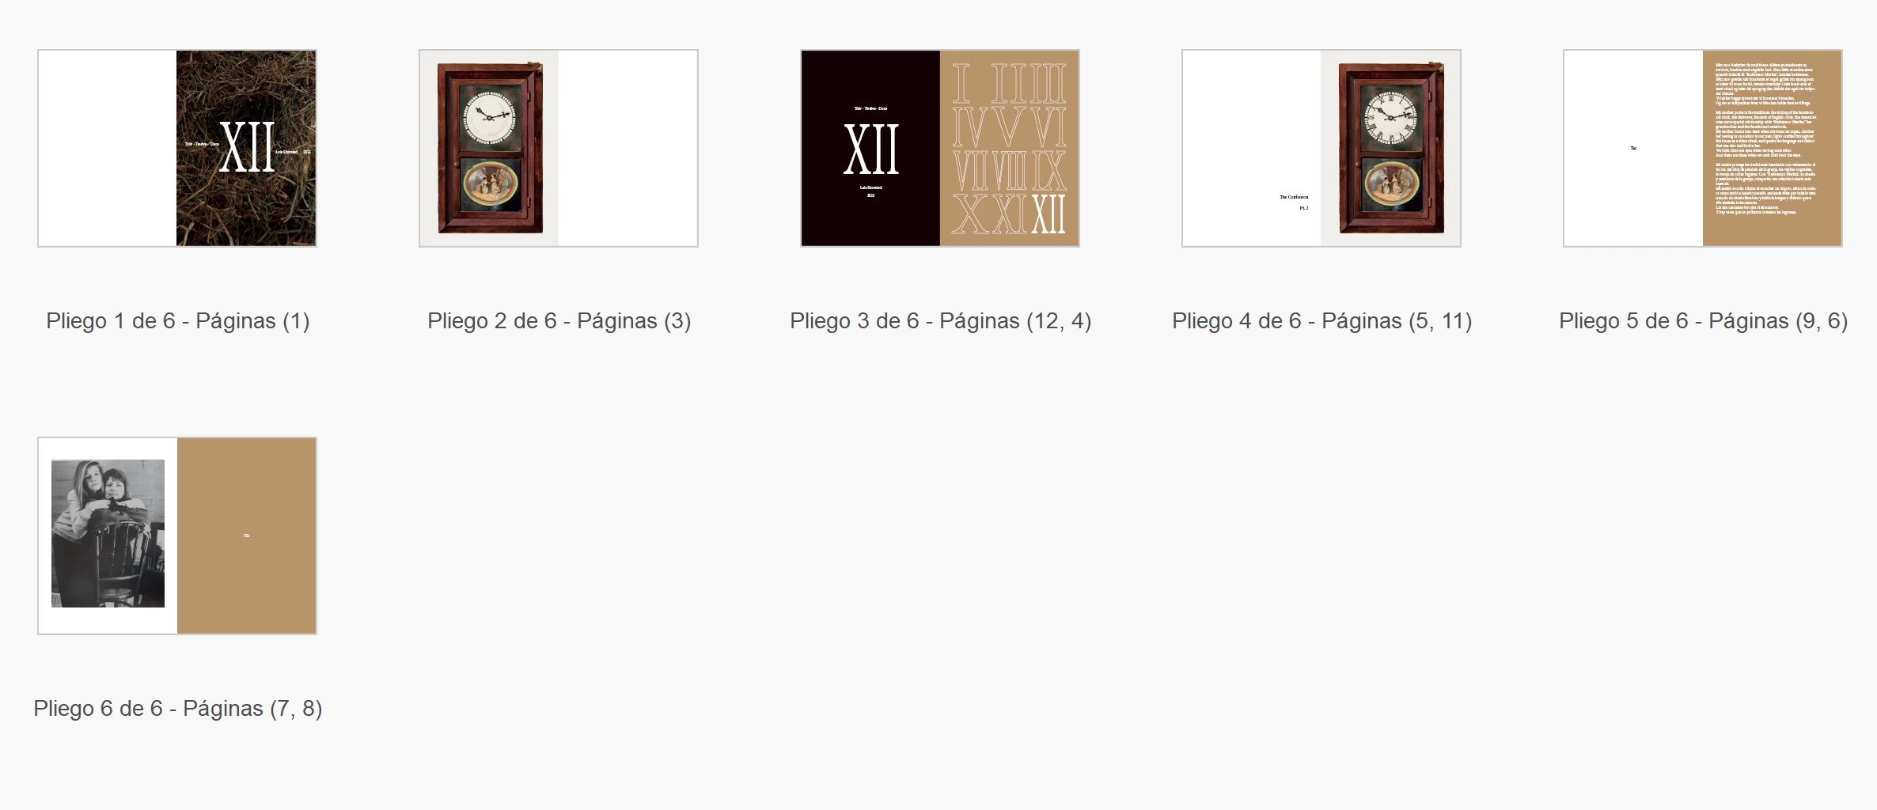Click the black-and-white portrait photo
The height and width of the screenshot is (810, 1877).
[x=108, y=533]
